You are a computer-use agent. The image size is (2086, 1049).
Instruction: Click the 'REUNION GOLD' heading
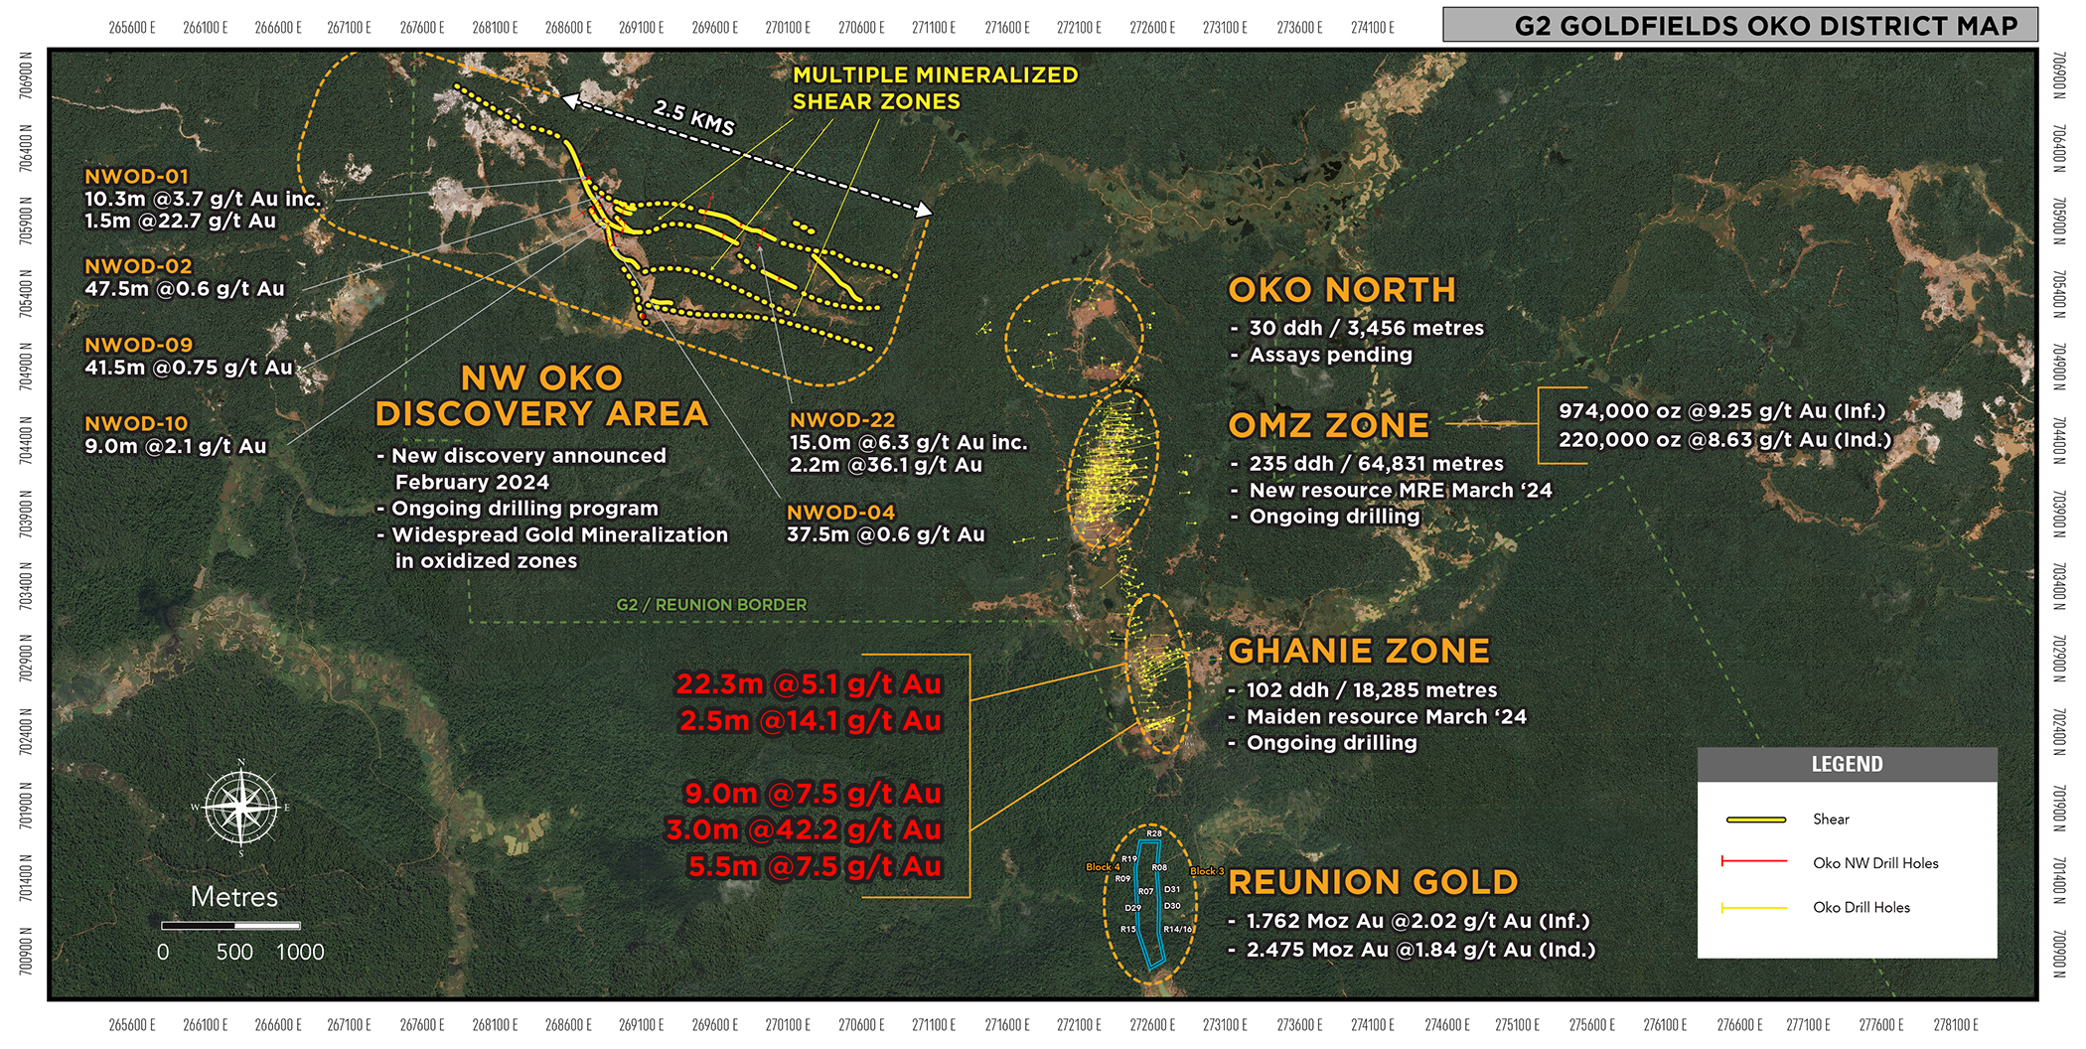point(1373,882)
